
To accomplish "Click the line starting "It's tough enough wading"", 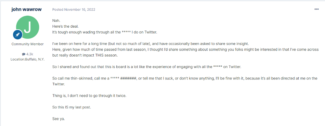I will pyautogui.click(x=105, y=33).
